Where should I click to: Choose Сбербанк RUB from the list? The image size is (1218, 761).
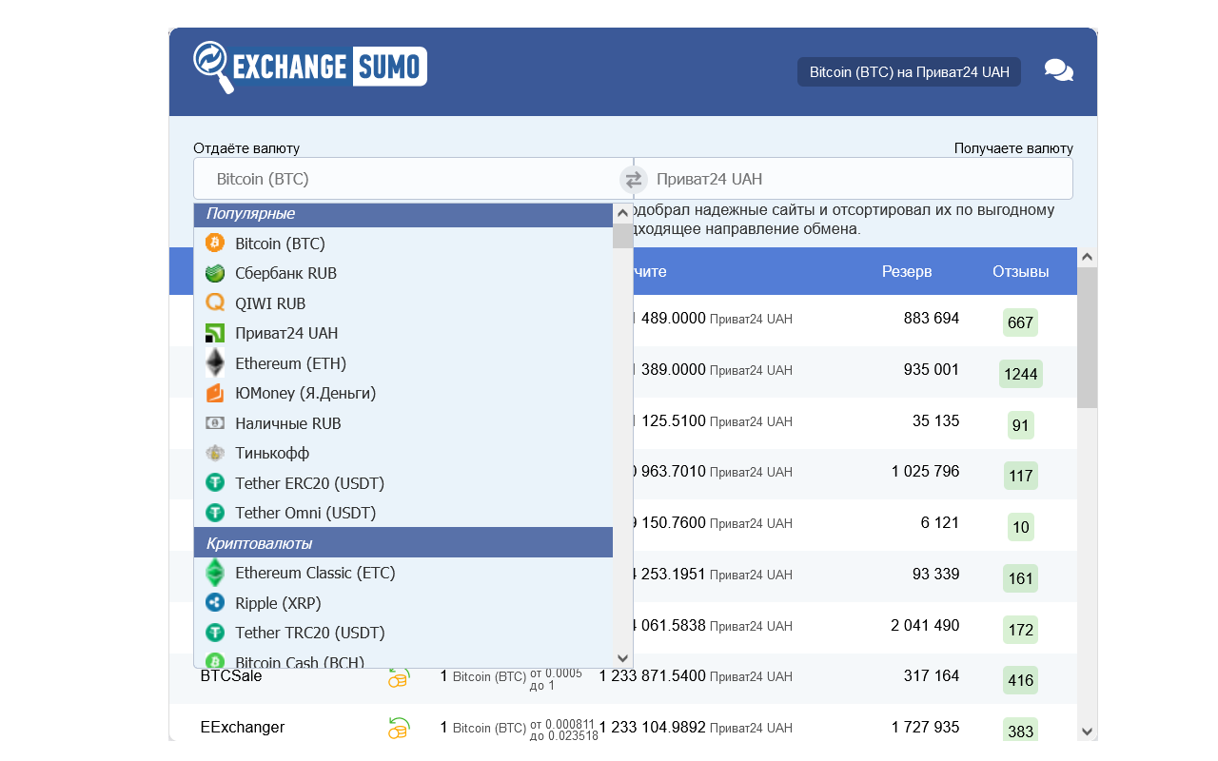(403, 273)
